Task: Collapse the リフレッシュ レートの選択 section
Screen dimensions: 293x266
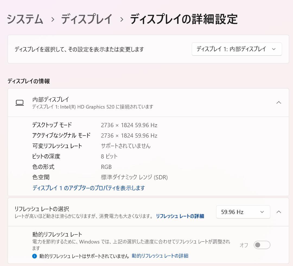Action: pyautogui.click(x=279, y=212)
